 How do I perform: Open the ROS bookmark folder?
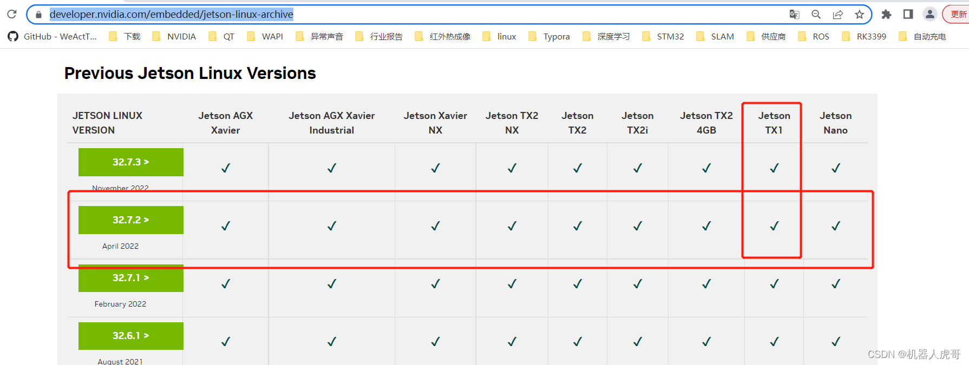click(814, 36)
